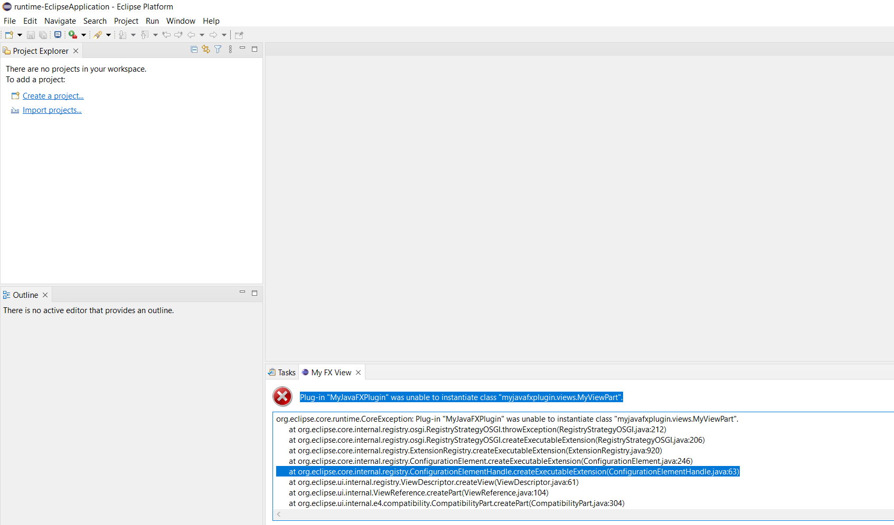Screen dimensions: 894x525
Task: Select the ViewReference.createPart stack line
Action: click(419, 493)
